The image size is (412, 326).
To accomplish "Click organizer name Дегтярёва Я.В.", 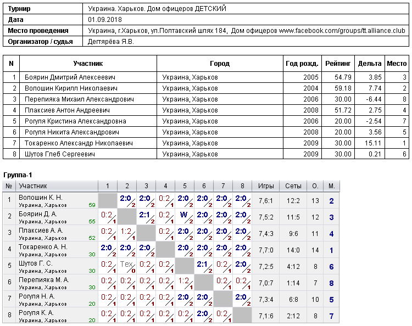I will tap(110, 42).
